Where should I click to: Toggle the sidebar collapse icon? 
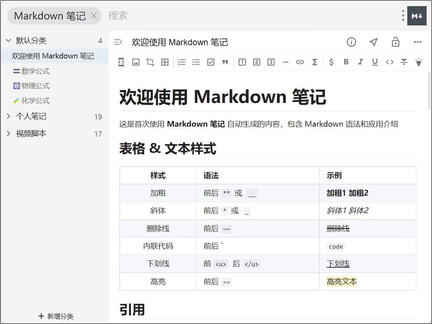(x=118, y=42)
